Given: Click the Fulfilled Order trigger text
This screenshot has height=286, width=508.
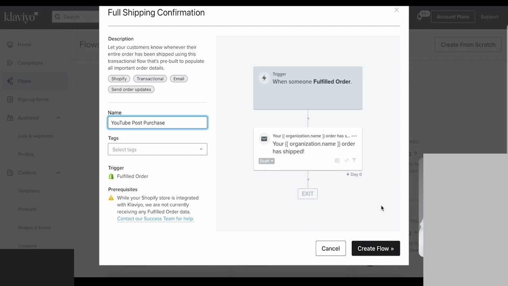Looking at the screenshot, I should point(133,176).
